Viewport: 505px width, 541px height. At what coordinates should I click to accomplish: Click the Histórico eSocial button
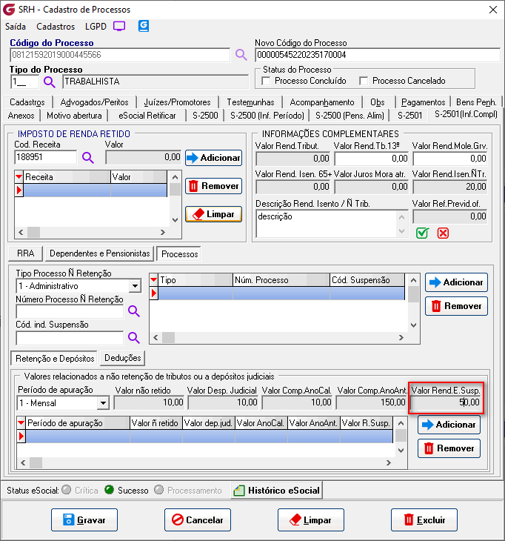276,490
